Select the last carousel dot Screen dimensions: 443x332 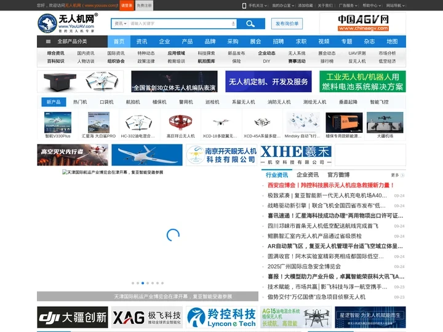162,283
